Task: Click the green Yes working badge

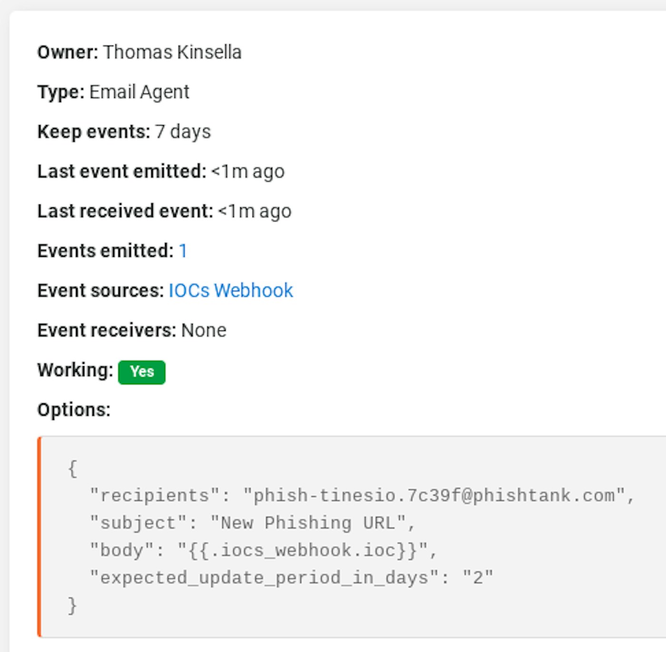Action: pyautogui.click(x=141, y=372)
